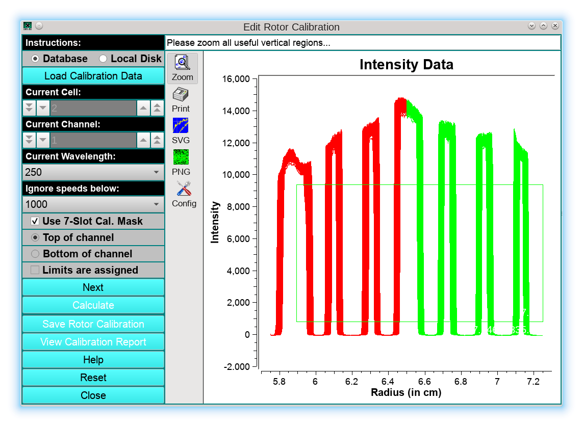
Task: Click the application icon in title bar
Action: click(28, 26)
